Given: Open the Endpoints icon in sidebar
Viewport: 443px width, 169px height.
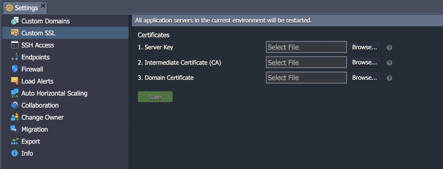Looking at the screenshot, I should 15,57.
